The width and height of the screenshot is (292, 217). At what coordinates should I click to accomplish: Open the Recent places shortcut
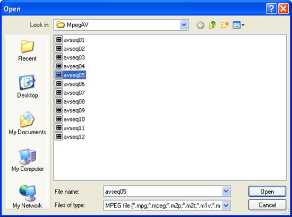coord(28,50)
